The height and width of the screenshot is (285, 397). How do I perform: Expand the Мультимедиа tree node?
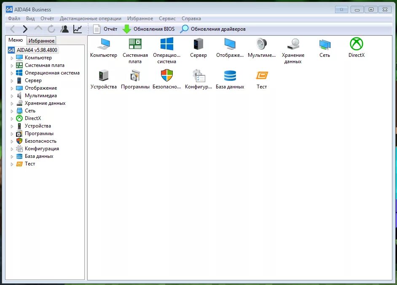click(12, 96)
